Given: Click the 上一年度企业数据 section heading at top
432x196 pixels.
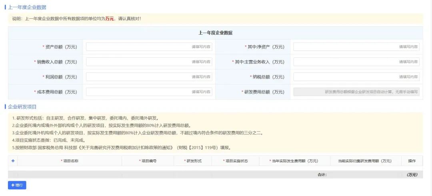Looking at the screenshot, I should [x=27, y=7].
